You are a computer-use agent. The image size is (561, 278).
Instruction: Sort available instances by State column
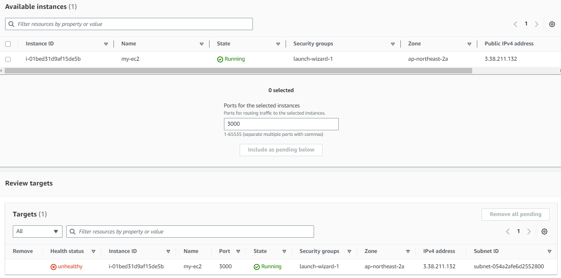coord(278,44)
